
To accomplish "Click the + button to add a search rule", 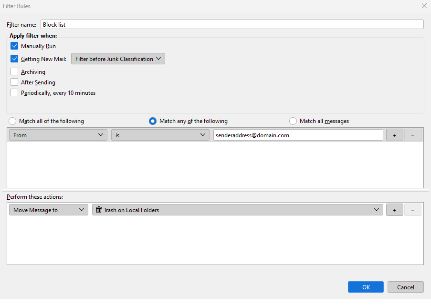I will 394,135.
